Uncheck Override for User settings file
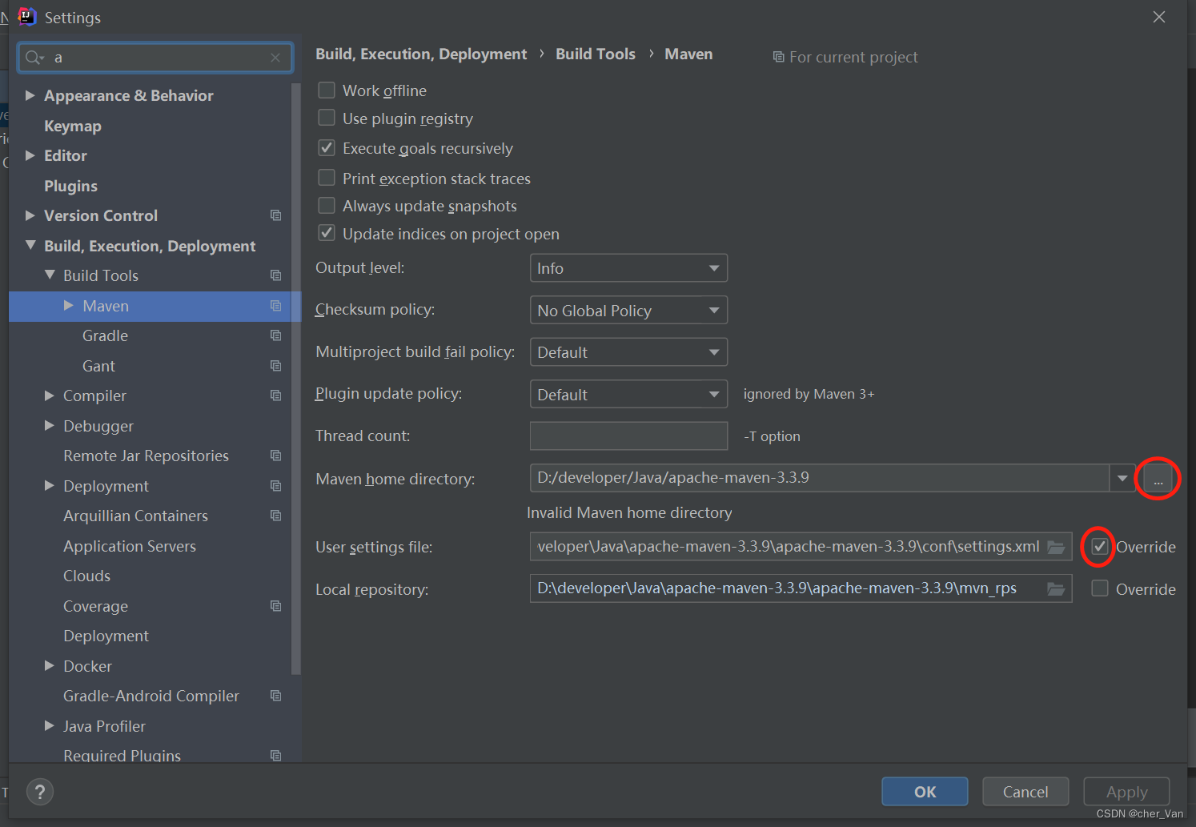This screenshot has height=827, width=1196. (x=1100, y=547)
